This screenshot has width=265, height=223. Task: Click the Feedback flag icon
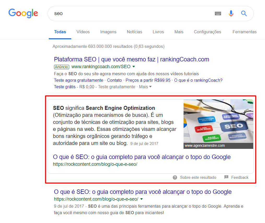pos(226,177)
